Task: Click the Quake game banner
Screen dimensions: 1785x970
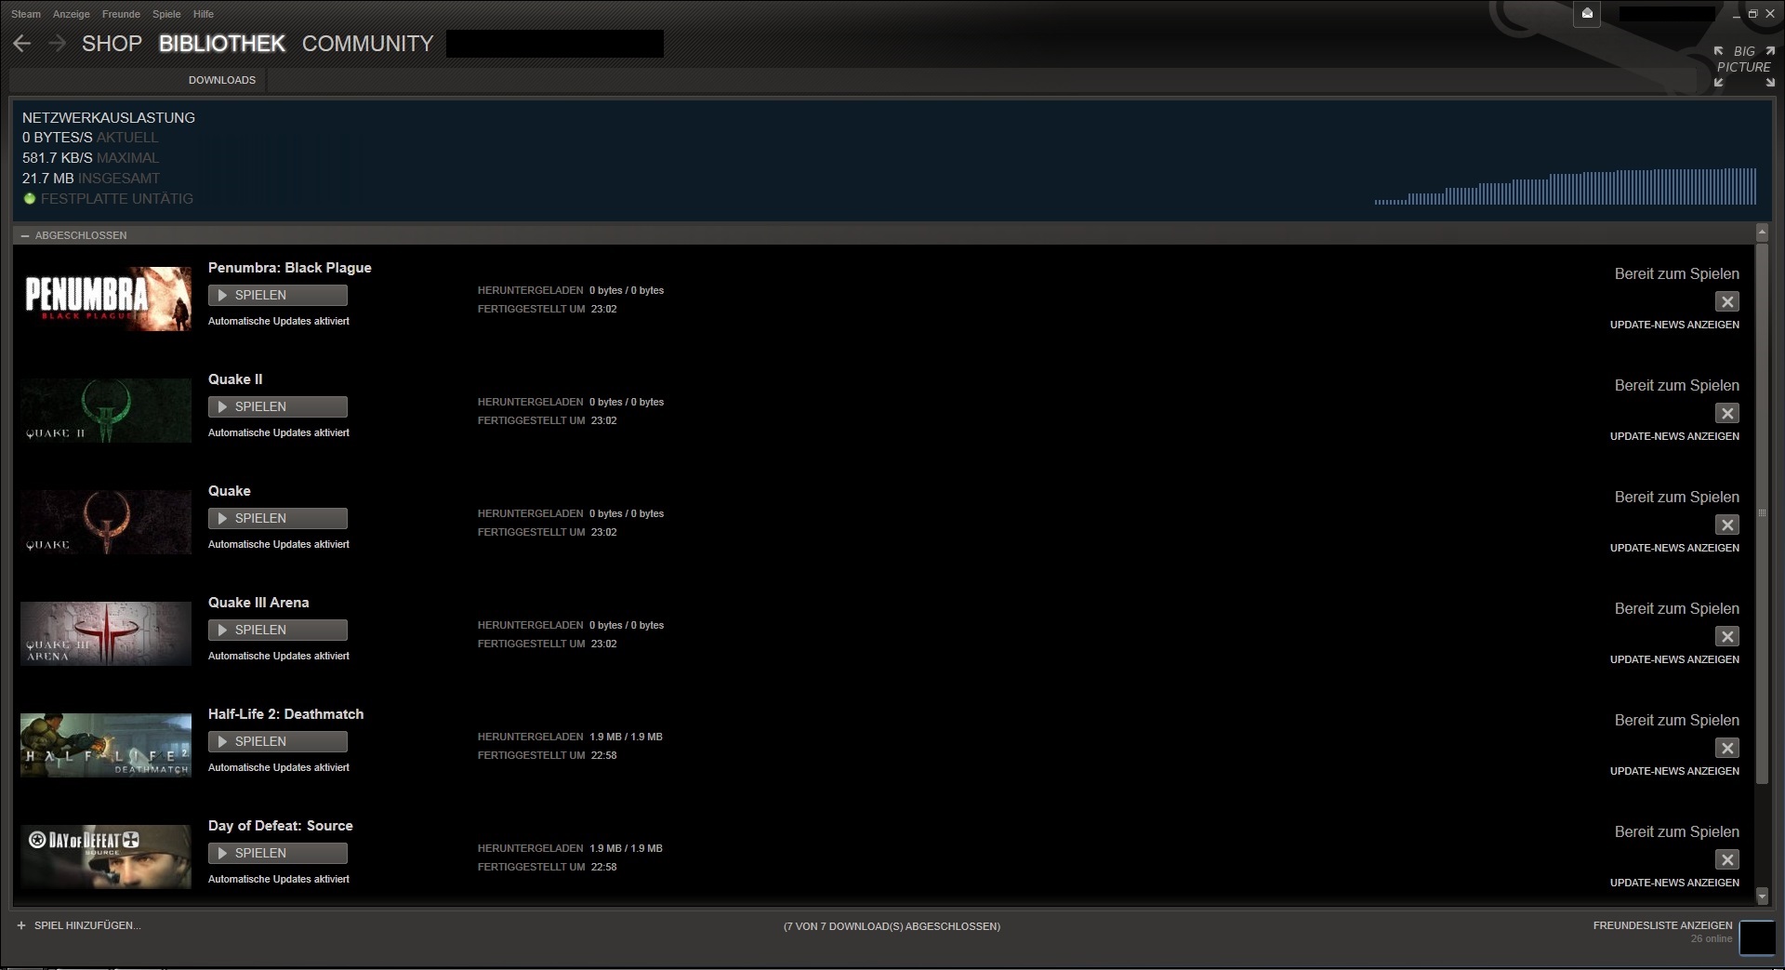Action: point(106,522)
